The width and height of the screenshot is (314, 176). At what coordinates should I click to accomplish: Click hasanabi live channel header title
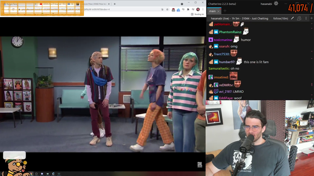point(239,19)
